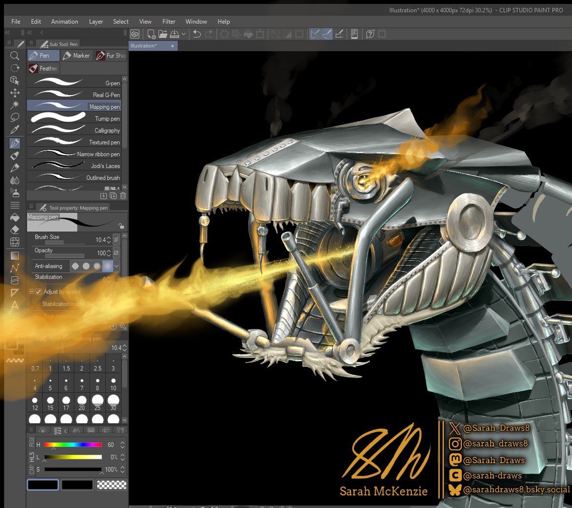Screen dimensions: 572x508
Task: Pick brush size 20 preset
Action: click(82, 403)
